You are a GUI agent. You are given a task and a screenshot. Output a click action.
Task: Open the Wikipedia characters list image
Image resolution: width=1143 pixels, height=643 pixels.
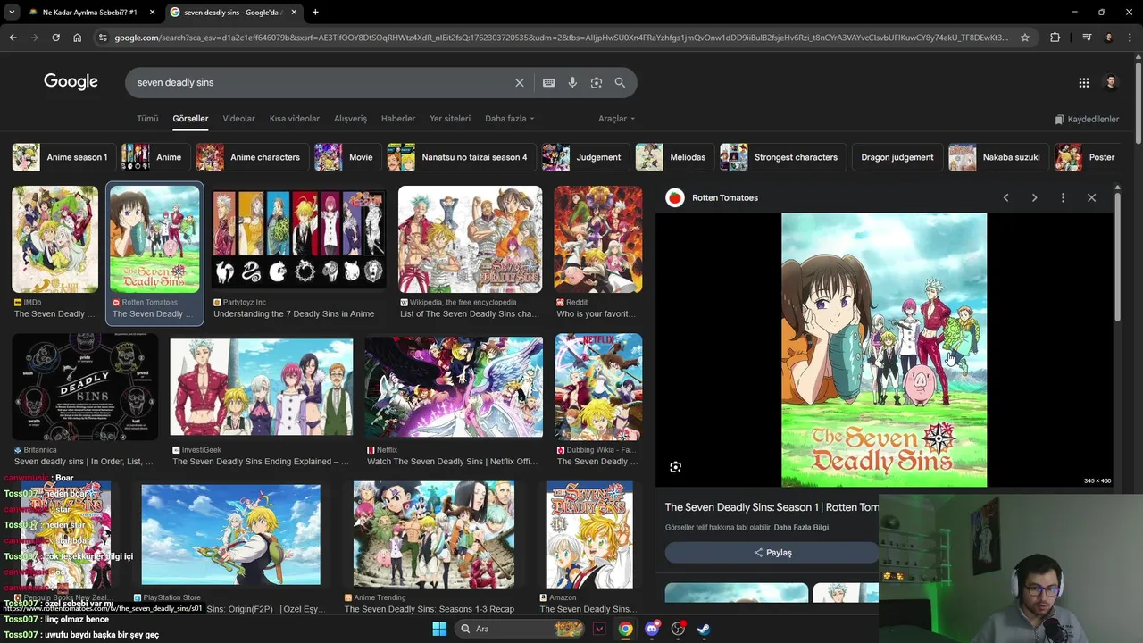click(x=471, y=239)
